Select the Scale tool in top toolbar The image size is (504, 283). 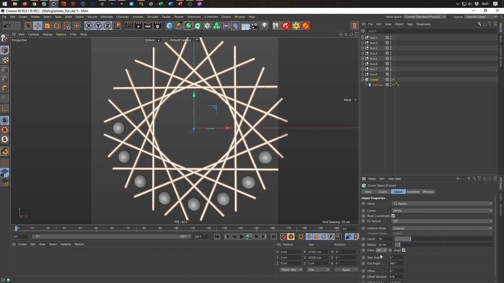tap(47, 26)
